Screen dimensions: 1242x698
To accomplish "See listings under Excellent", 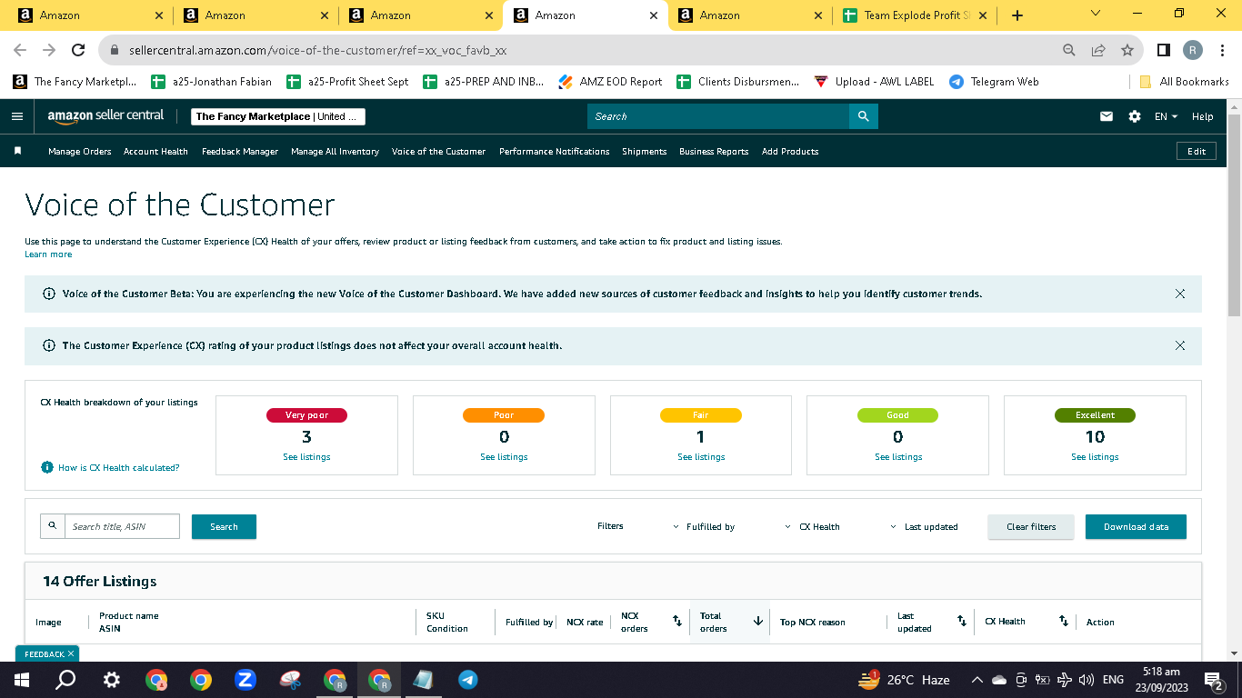I will tap(1095, 457).
